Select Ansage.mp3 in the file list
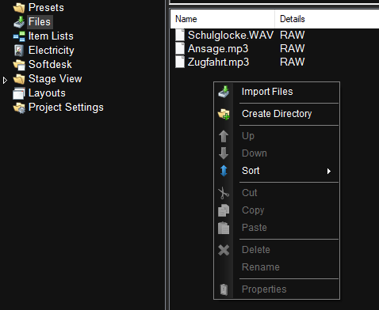The width and height of the screenshot is (379, 310). point(218,48)
